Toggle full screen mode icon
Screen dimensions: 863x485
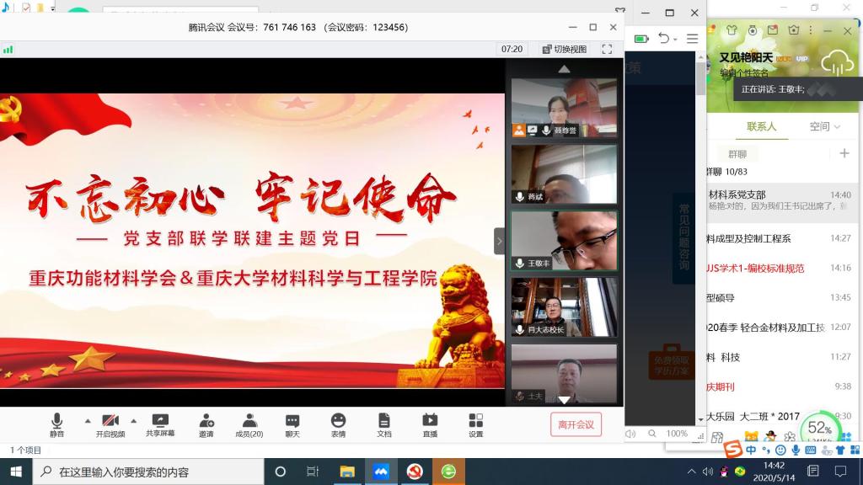(x=606, y=49)
